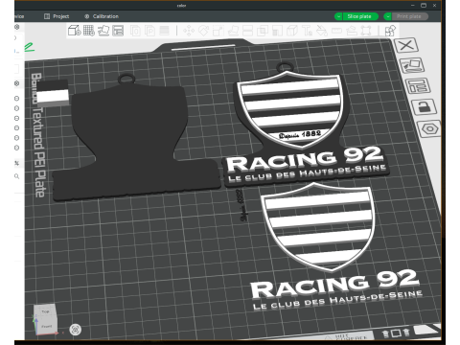Select the lower white Racing 92 shield
Screen dimensions: 460x345
tap(318, 227)
